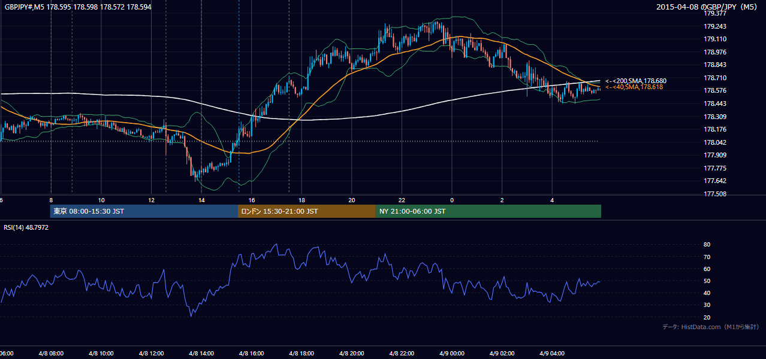The image size is (766, 359).
Task: Click price scale value 177.642
Action: [714, 181]
